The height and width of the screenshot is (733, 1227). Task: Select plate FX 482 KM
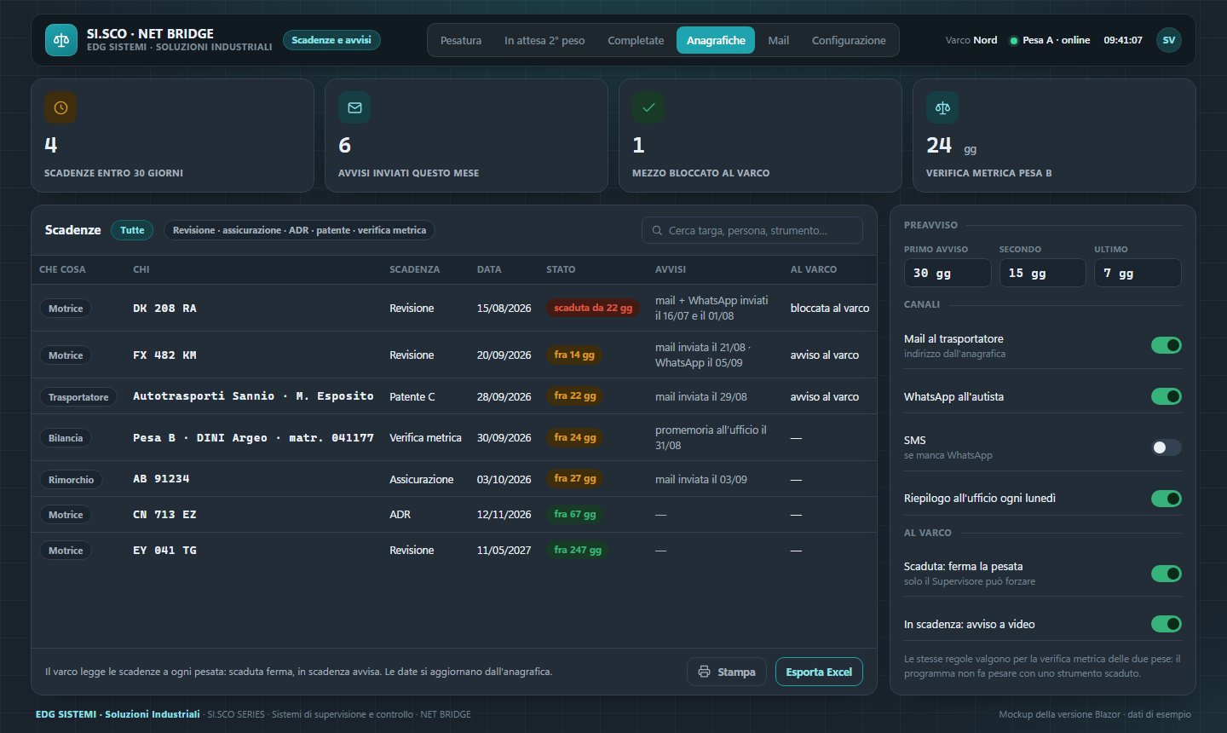(x=164, y=355)
